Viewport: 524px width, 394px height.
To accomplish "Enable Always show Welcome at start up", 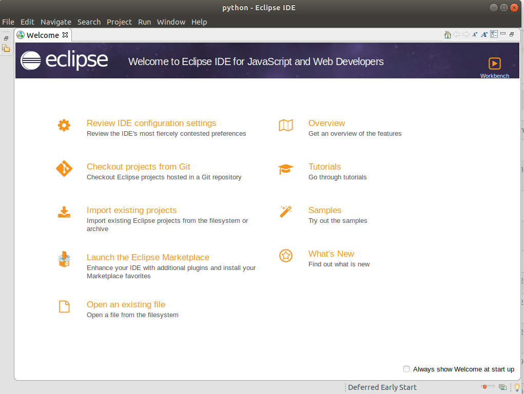I will click(x=406, y=369).
